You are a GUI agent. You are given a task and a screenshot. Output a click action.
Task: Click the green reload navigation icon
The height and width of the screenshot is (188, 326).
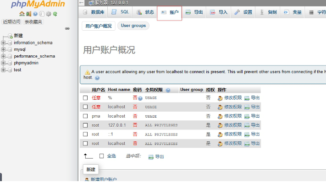pos(55,14)
